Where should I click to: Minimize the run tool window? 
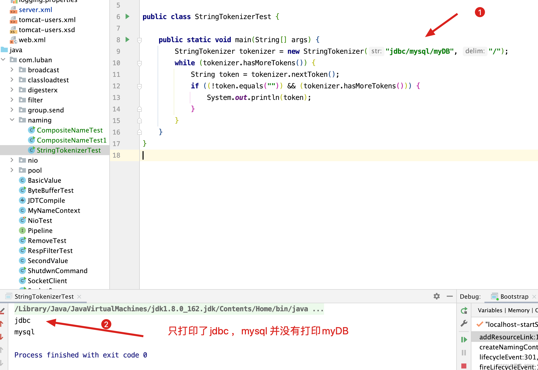tap(450, 296)
